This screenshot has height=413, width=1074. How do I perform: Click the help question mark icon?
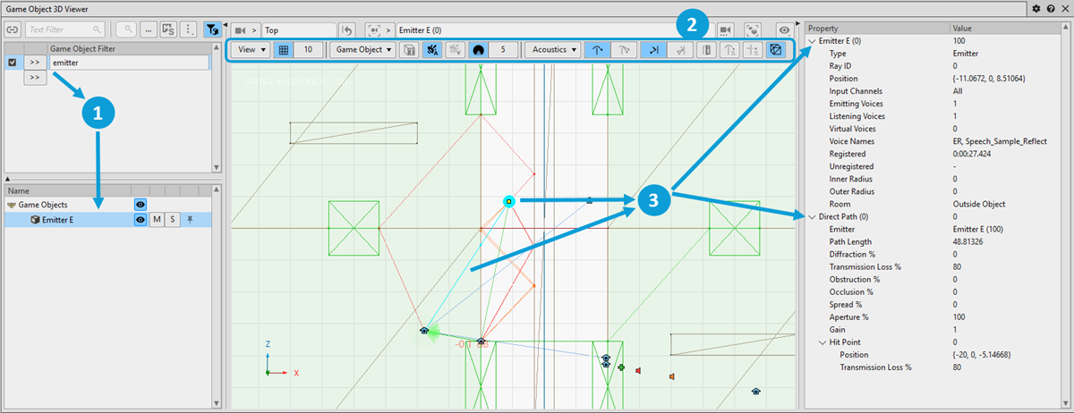(1051, 8)
